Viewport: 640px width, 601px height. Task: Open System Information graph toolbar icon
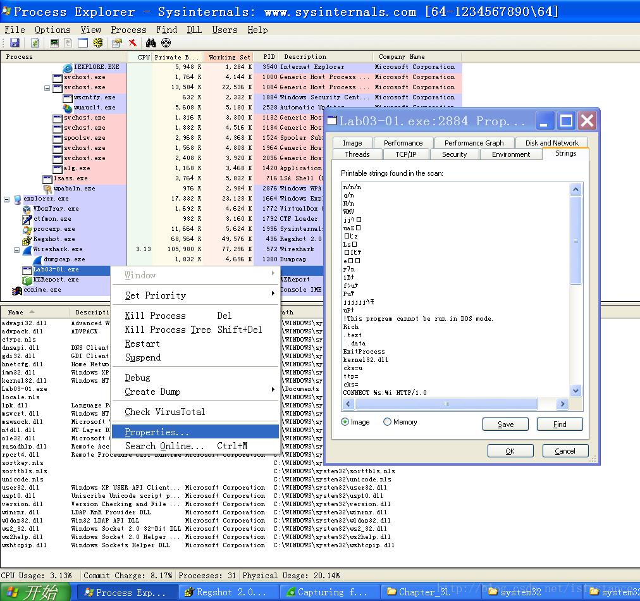(x=54, y=43)
